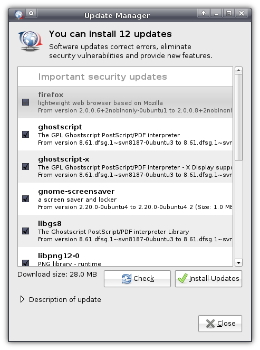260x350 pixels.
Task: Click the Check button to refresh updates
Action: click(x=137, y=279)
